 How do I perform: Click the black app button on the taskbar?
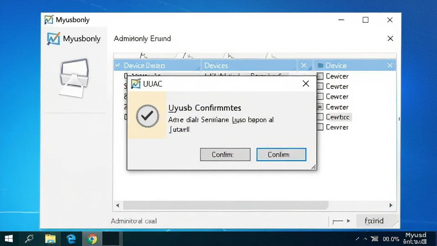pos(111,239)
